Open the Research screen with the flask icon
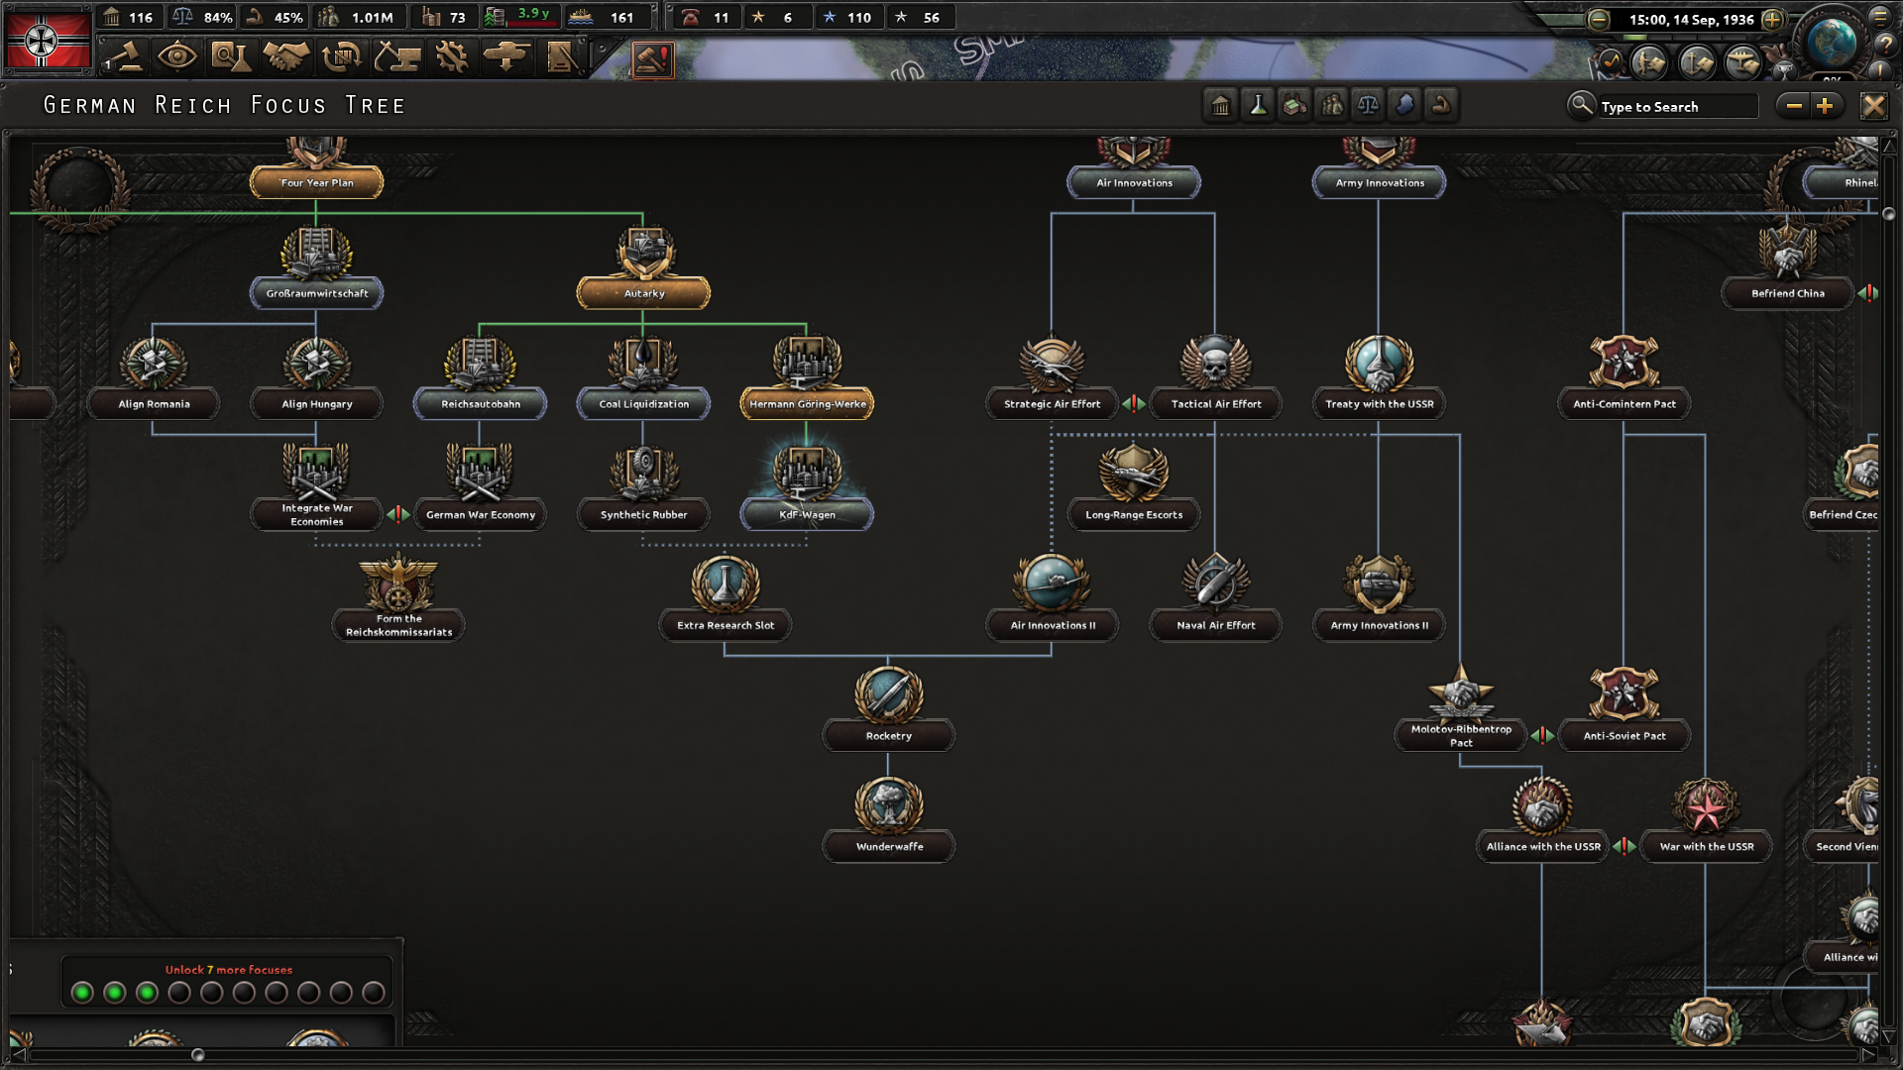This screenshot has width=1903, height=1070. (x=230, y=57)
